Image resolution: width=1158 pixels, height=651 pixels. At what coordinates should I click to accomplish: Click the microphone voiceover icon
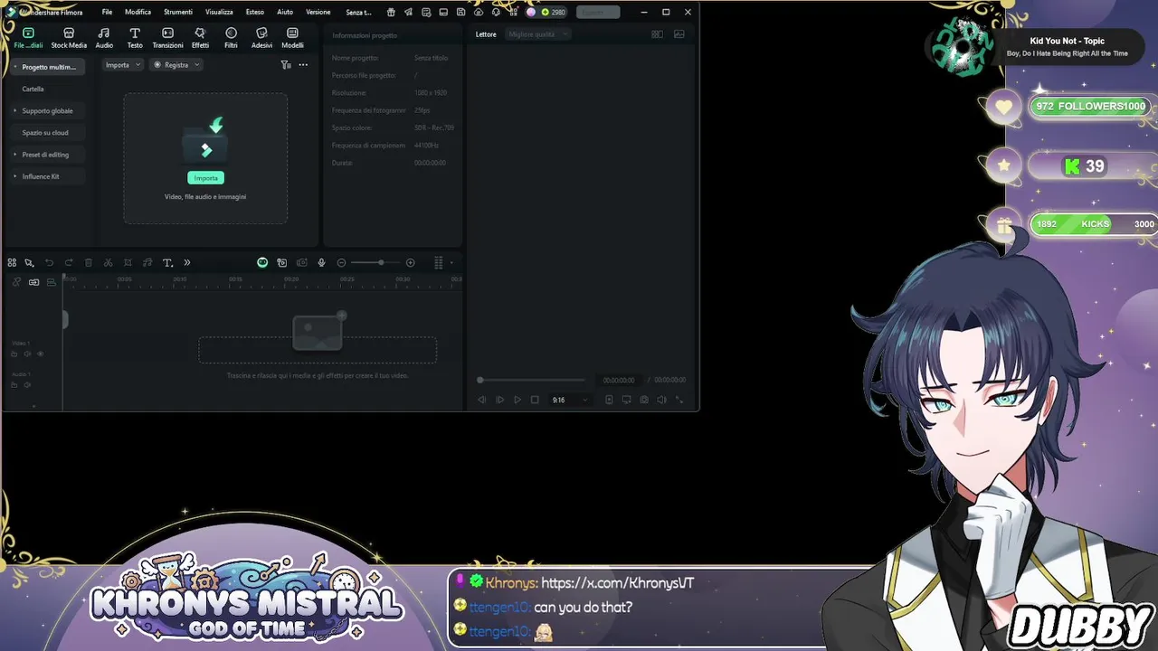[x=321, y=262]
